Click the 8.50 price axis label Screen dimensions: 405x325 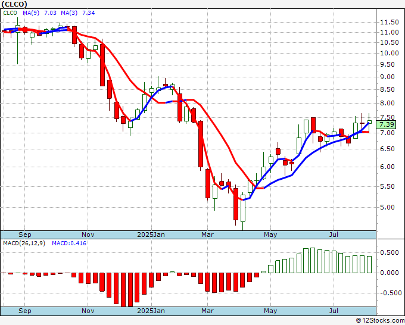pos(388,89)
